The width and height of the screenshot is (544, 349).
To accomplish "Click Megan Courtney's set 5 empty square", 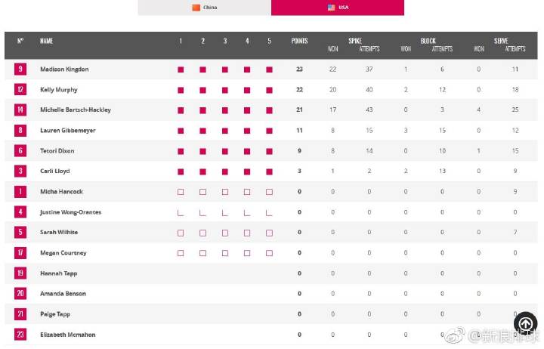I will [269, 253].
